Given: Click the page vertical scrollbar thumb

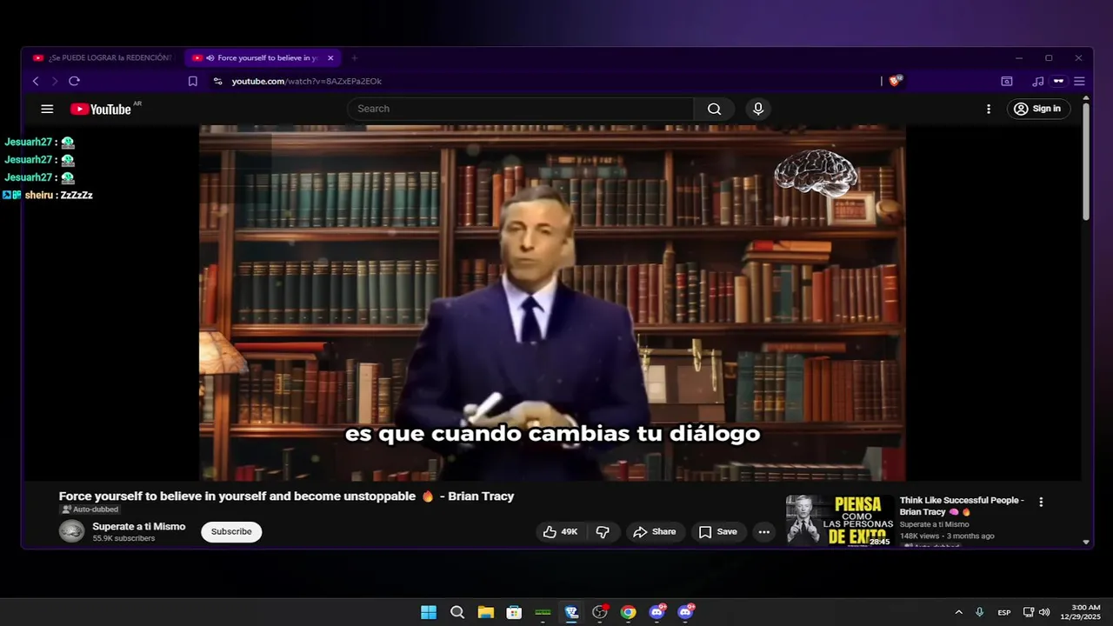Looking at the screenshot, I should point(1086,161).
